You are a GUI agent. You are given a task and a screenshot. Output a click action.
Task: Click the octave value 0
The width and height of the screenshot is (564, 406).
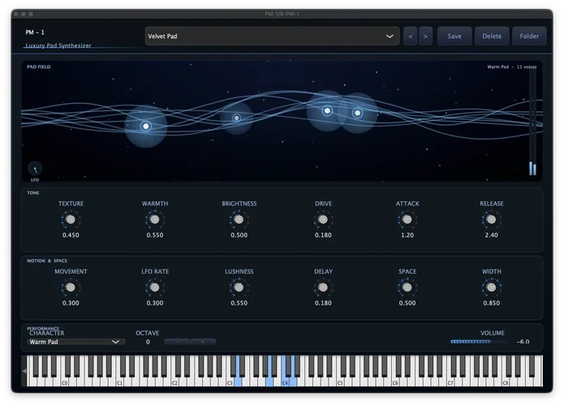148,342
